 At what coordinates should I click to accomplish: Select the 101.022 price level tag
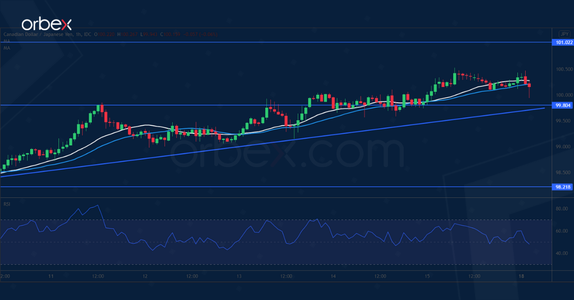pyautogui.click(x=563, y=43)
